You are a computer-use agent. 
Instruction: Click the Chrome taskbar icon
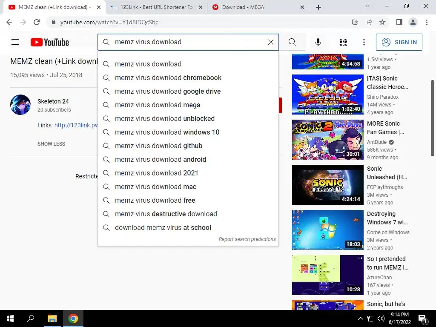[x=73, y=318]
